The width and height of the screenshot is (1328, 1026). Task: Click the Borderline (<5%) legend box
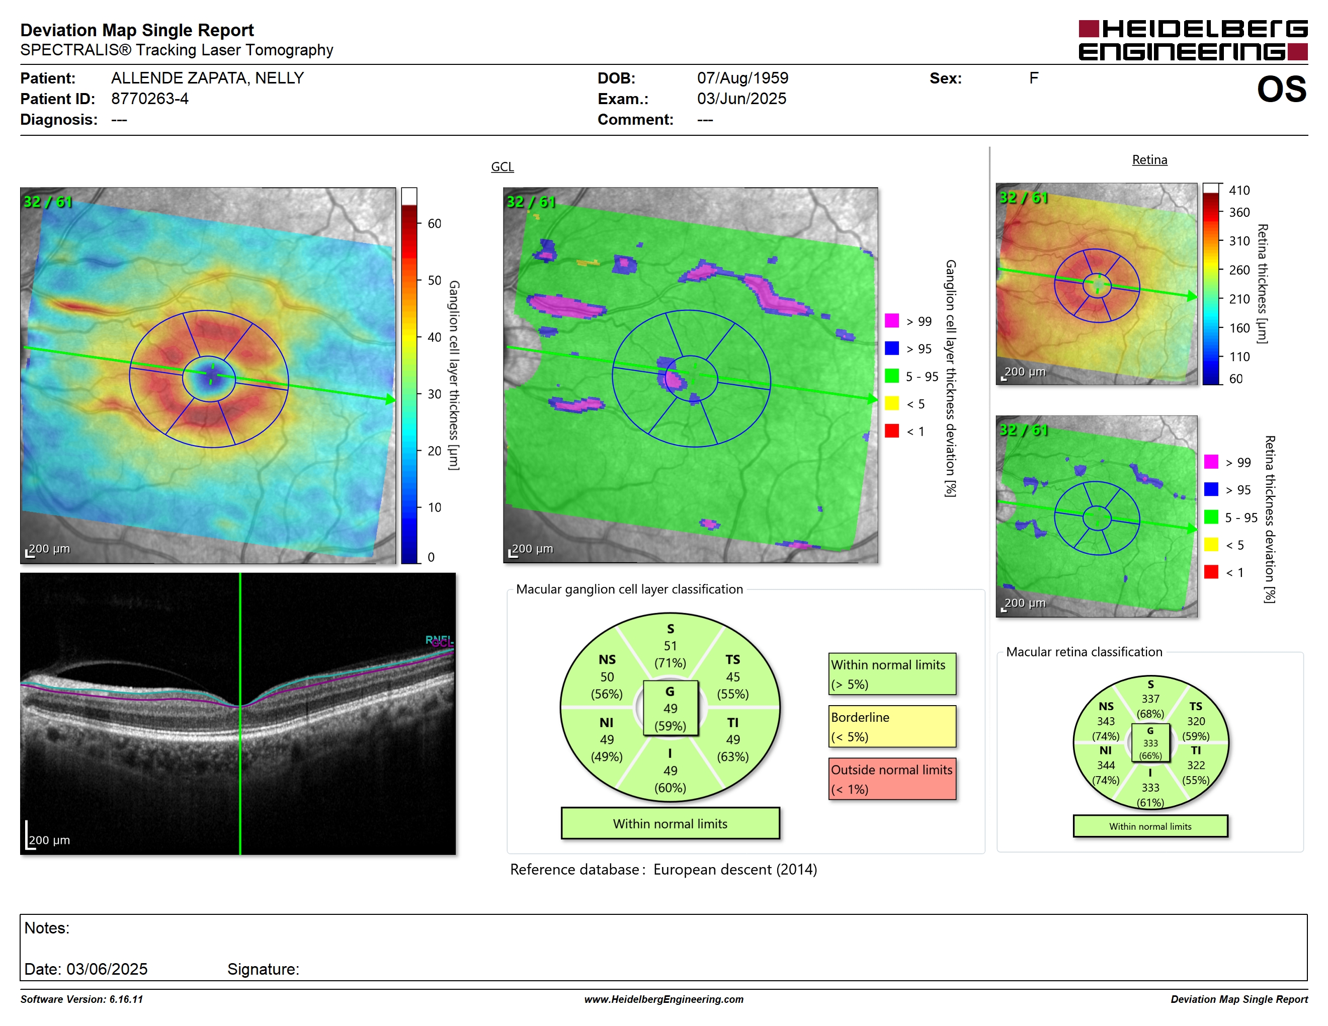892,726
